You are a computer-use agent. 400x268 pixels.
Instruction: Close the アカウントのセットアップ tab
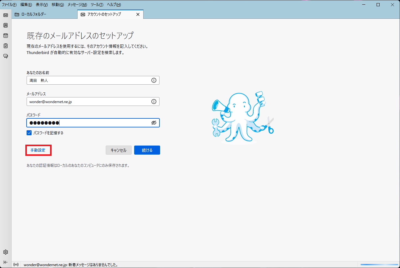(x=138, y=14)
